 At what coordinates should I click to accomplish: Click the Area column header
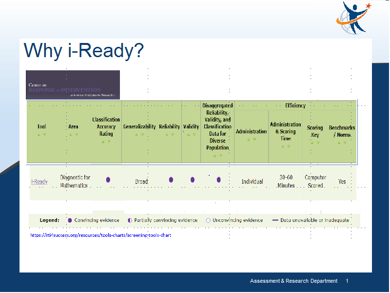(74, 126)
